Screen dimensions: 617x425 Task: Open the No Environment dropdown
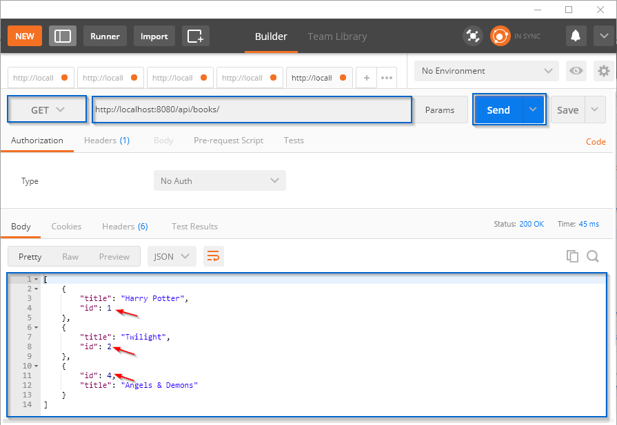pyautogui.click(x=486, y=70)
